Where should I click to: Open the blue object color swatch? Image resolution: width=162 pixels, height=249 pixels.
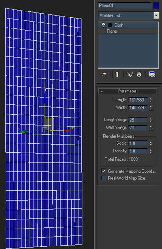[156, 6]
